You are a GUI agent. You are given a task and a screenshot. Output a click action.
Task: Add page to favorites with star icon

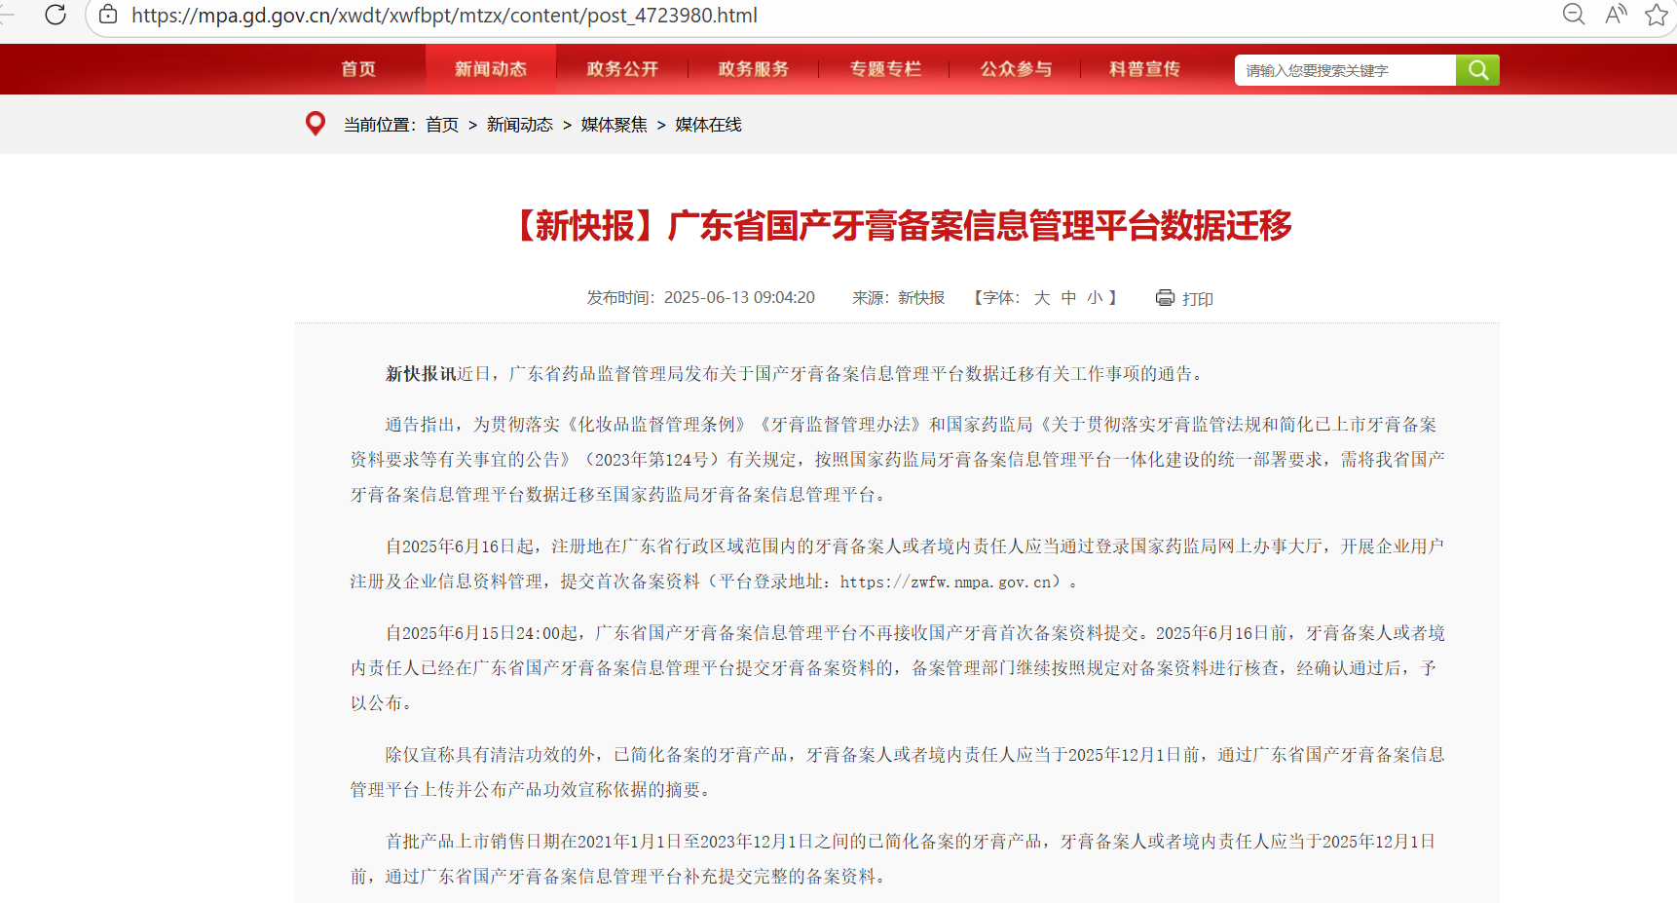coord(1657,15)
